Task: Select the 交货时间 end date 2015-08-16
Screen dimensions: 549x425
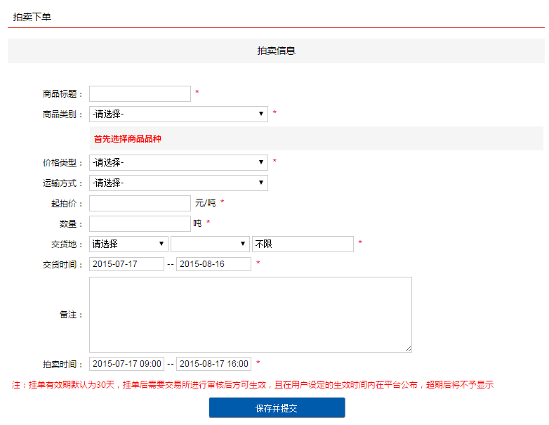Action: (213, 264)
